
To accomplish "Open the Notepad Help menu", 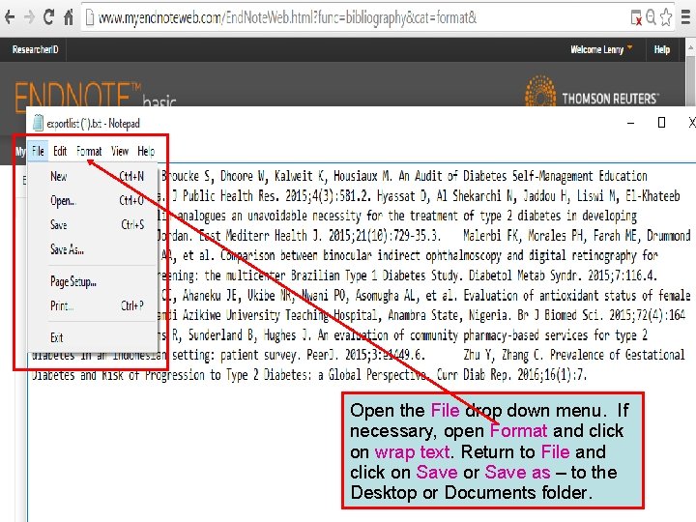I will (146, 151).
